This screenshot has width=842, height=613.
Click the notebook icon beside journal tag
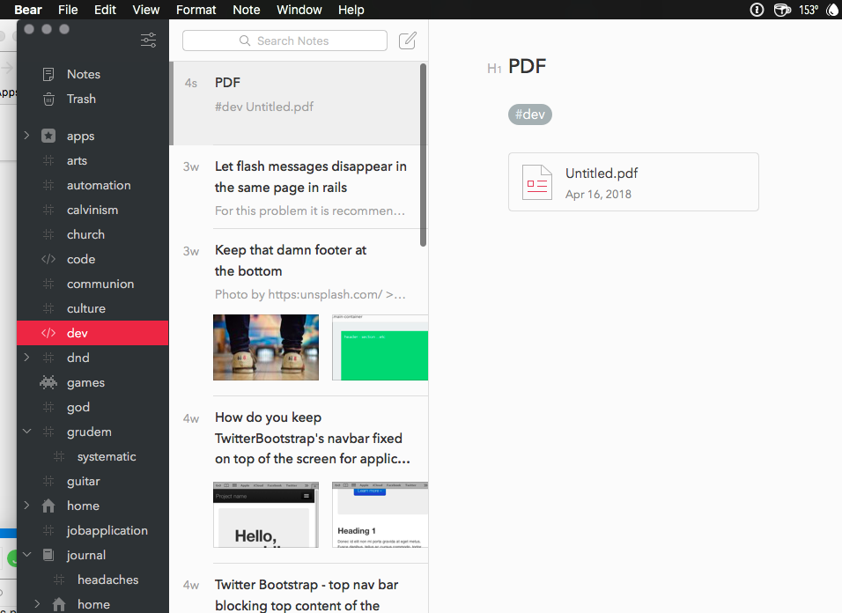pos(48,555)
